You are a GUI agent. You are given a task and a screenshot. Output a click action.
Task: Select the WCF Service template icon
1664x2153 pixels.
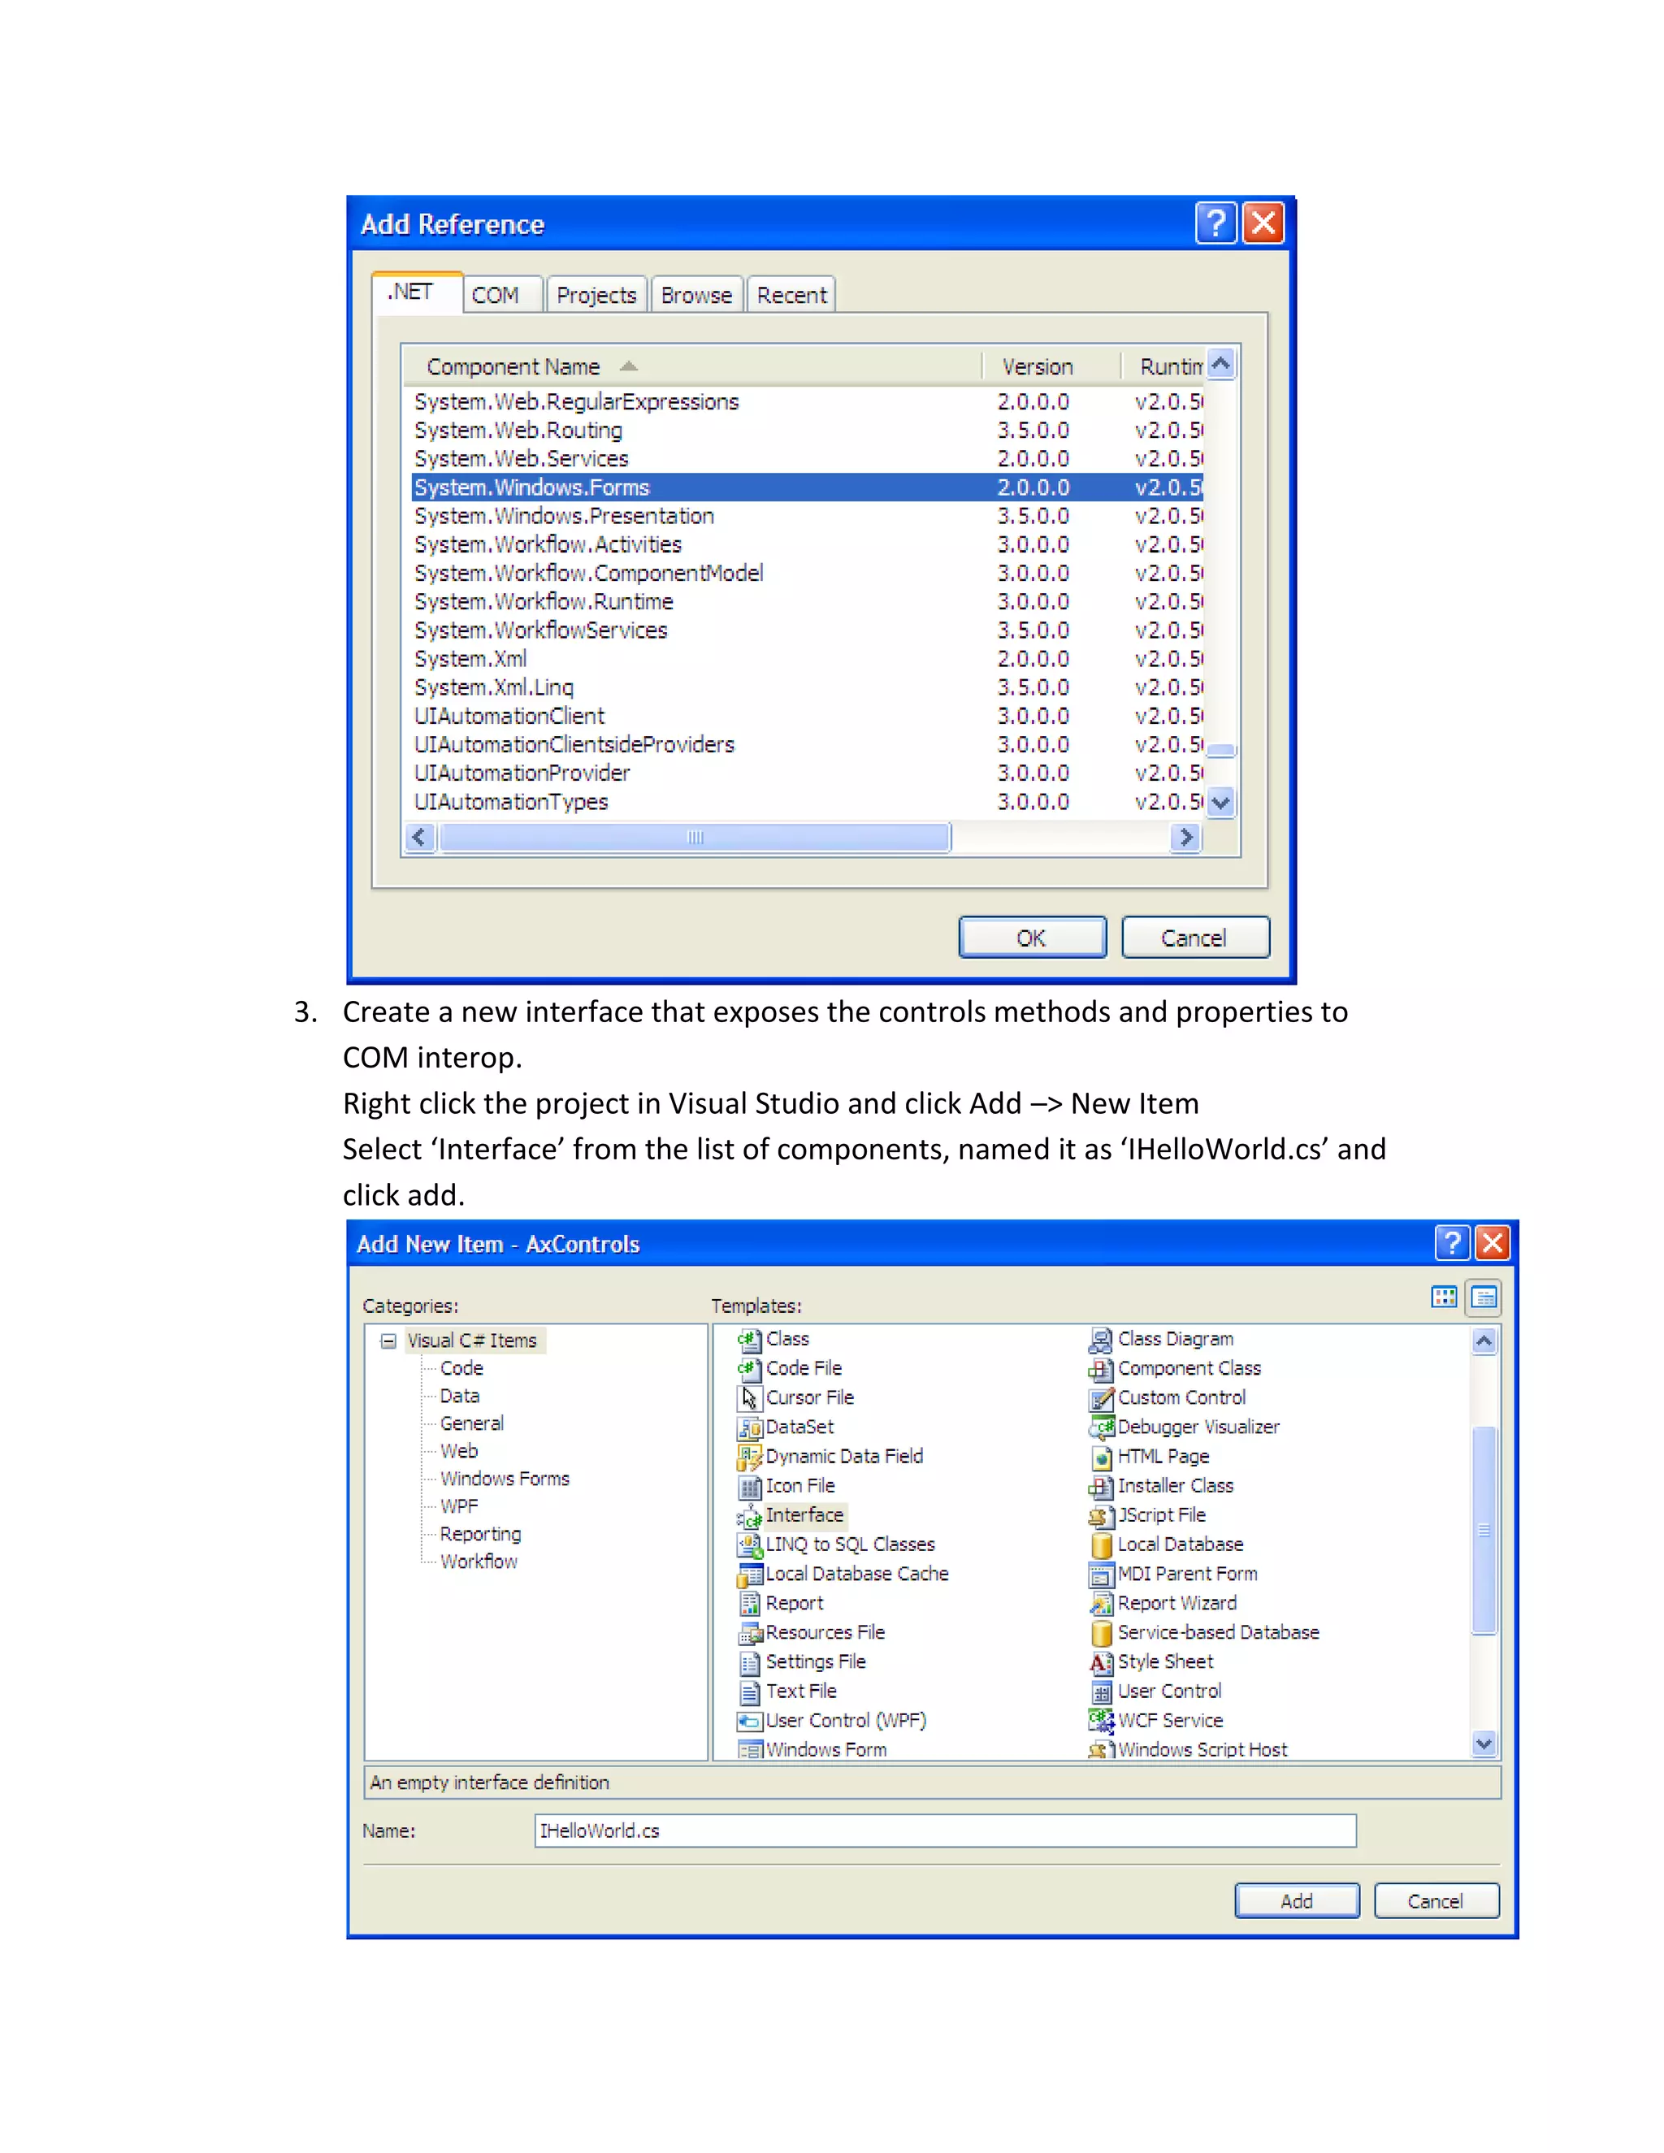(1100, 1722)
